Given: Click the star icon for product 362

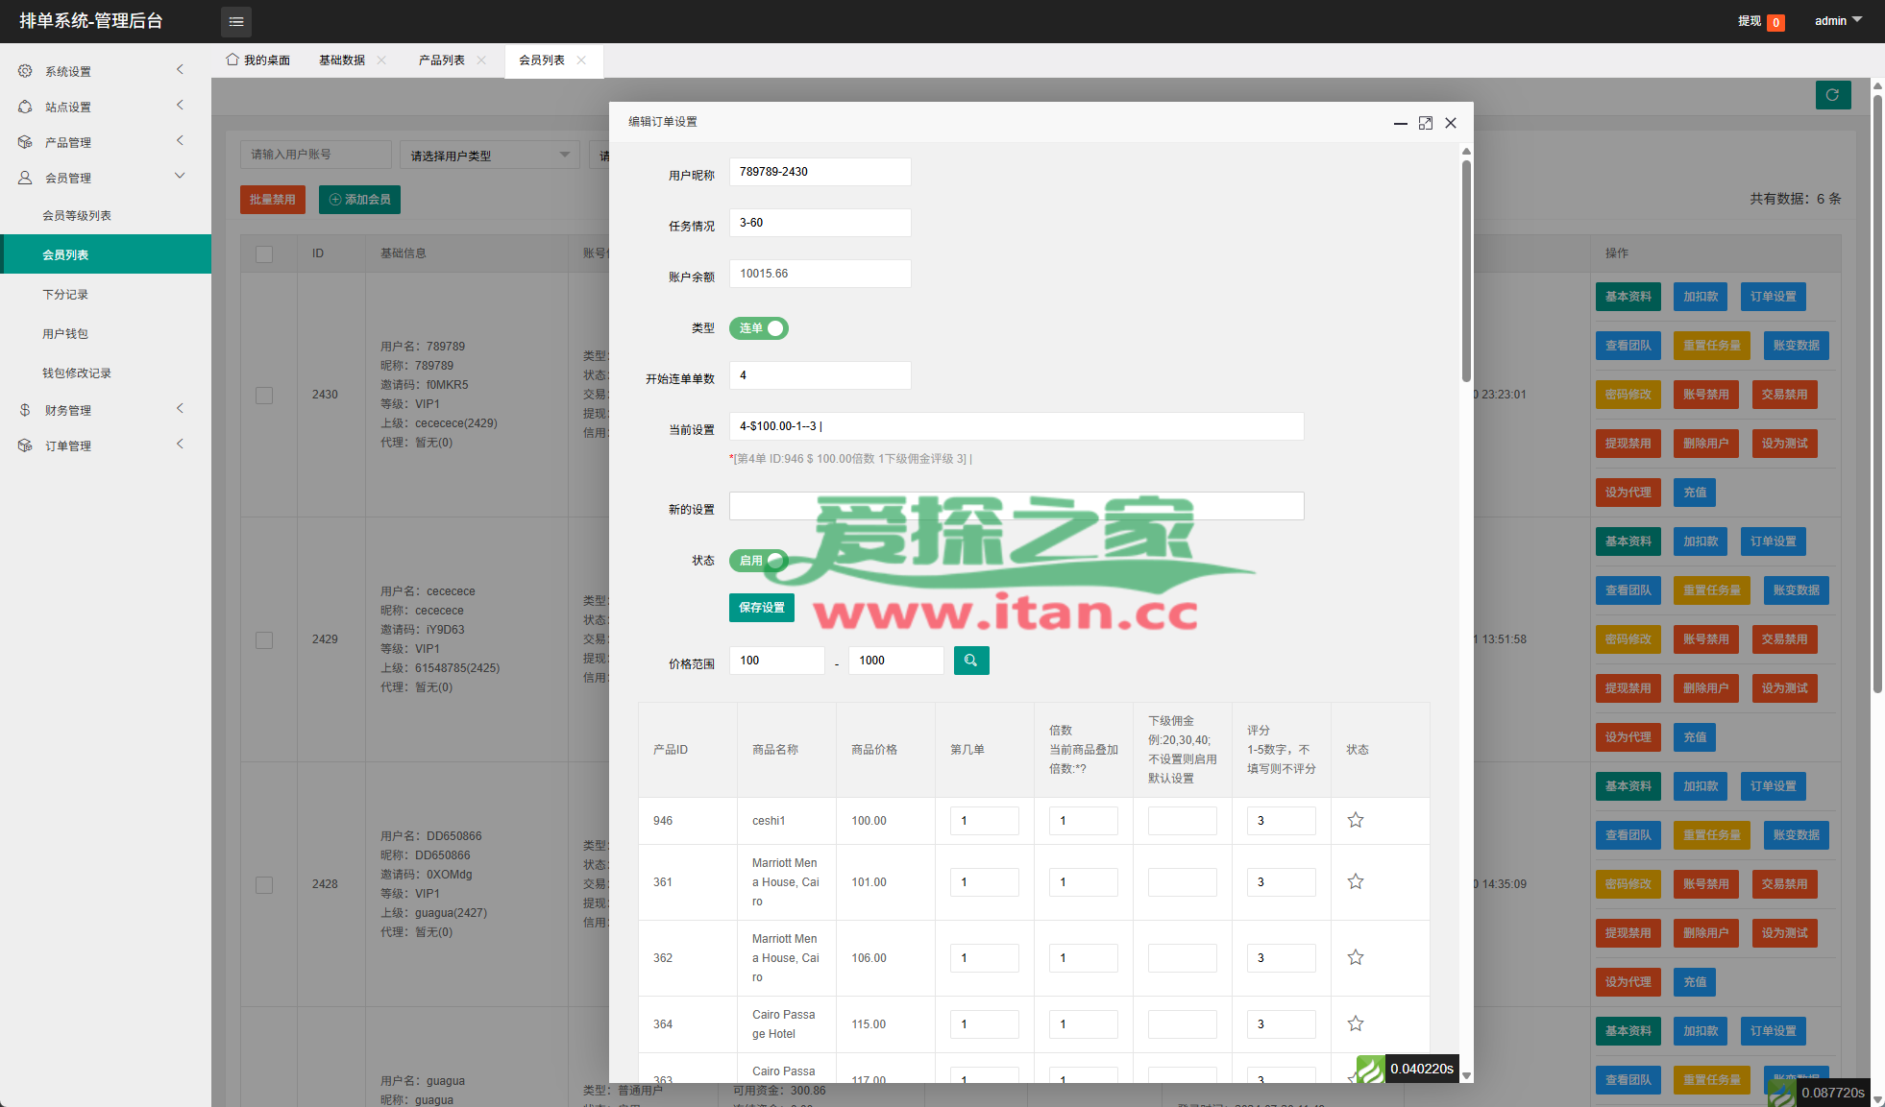Looking at the screenshot, I should click(1356, 957).
